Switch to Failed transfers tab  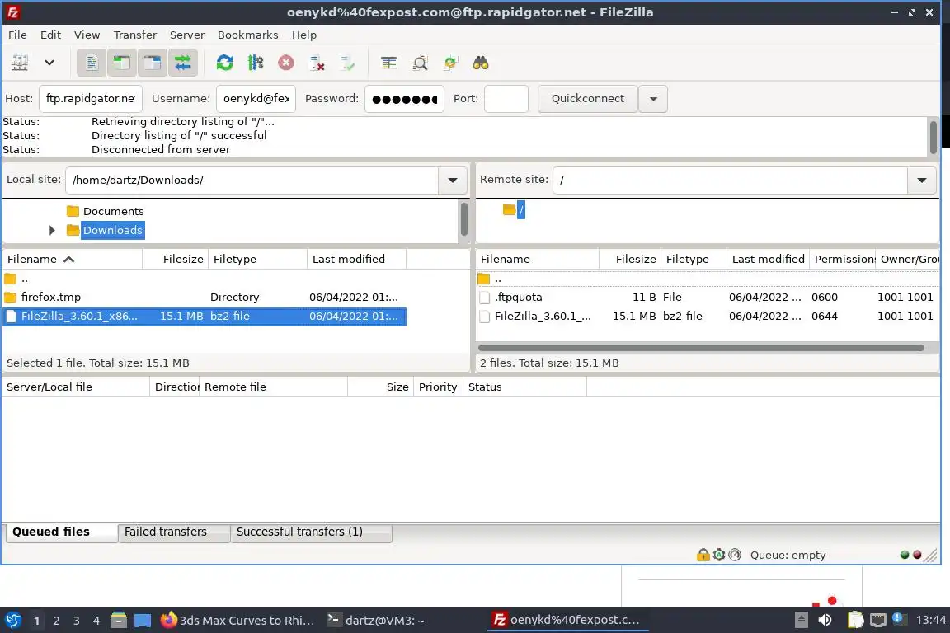(x=173, y=532)
